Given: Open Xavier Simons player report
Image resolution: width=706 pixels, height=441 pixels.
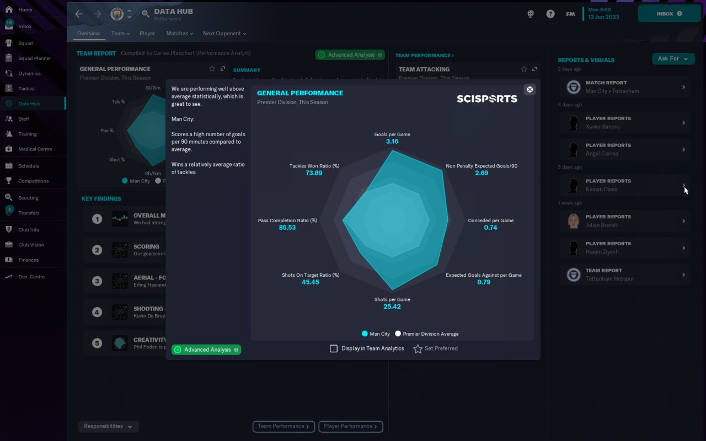Looking at the screenshot, I should 625,122.
